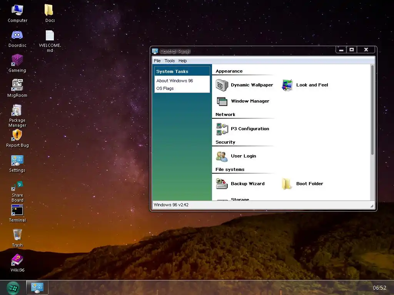Close the Control Panel window
This screenshot has width=394, height=295.
(366, 50)
